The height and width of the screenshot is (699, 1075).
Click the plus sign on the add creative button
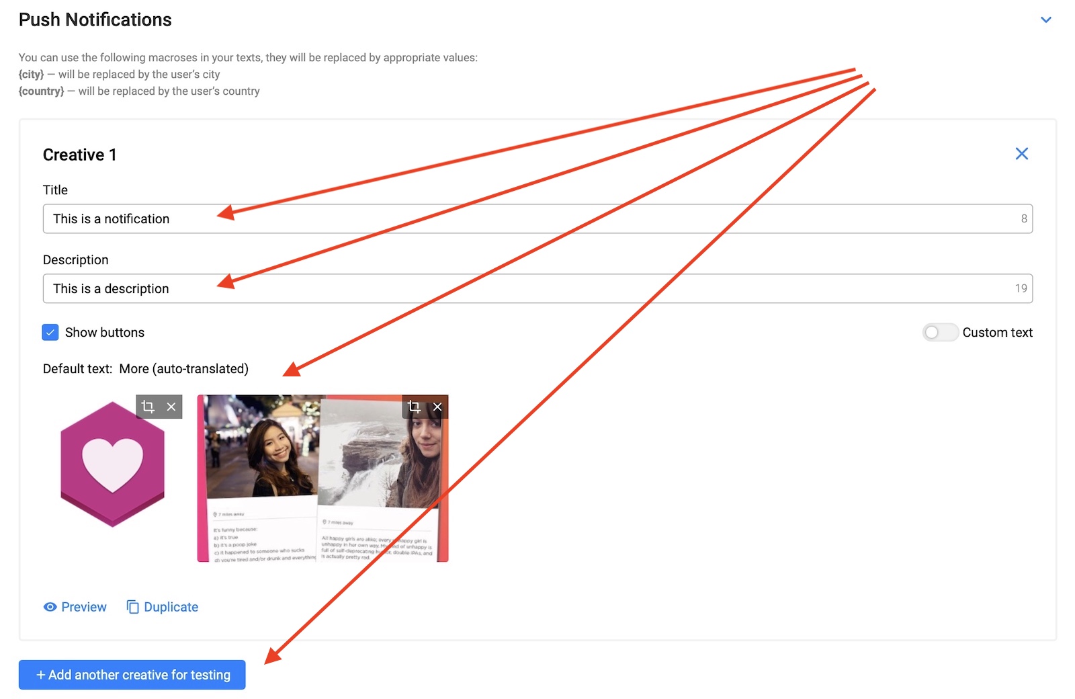(41, 675)
